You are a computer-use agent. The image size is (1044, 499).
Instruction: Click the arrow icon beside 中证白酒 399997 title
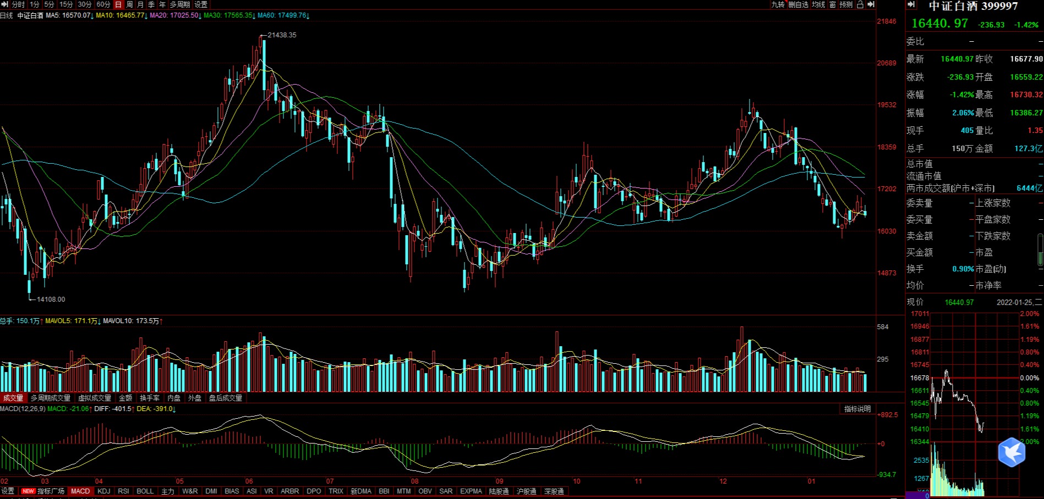(x=911, y=5)
